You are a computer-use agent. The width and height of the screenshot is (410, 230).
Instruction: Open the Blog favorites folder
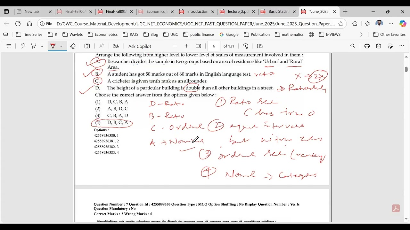[151, 34]
